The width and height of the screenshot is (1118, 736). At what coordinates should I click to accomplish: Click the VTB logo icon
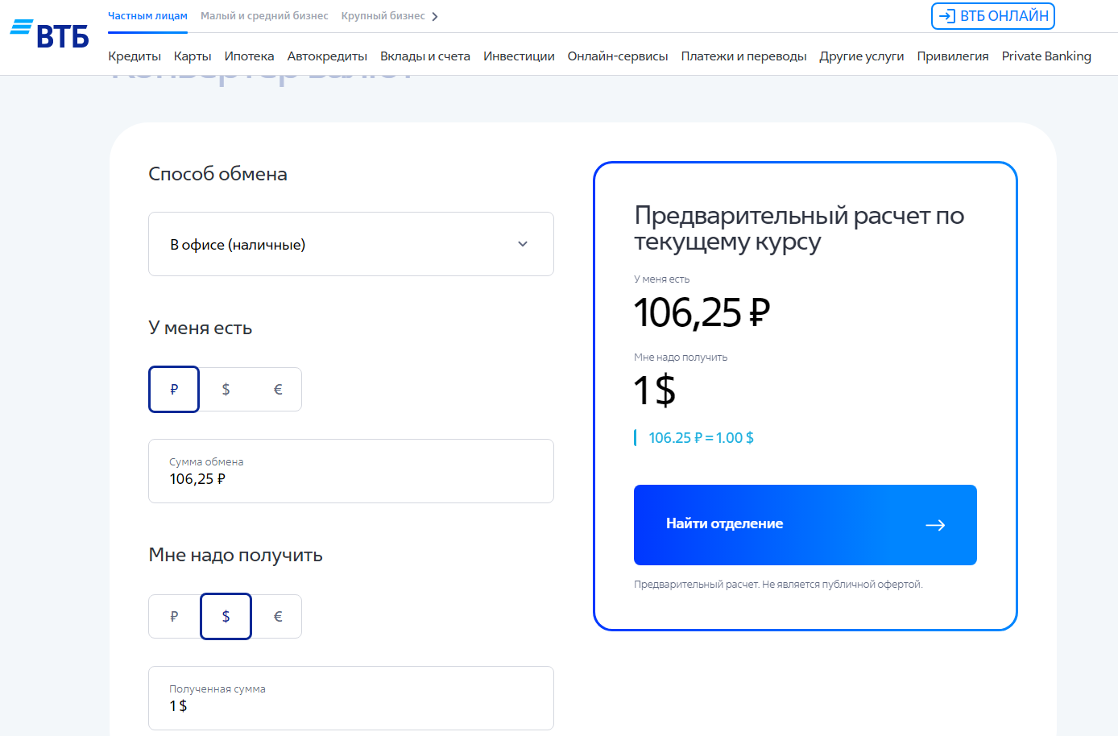(x=49, y=33)
